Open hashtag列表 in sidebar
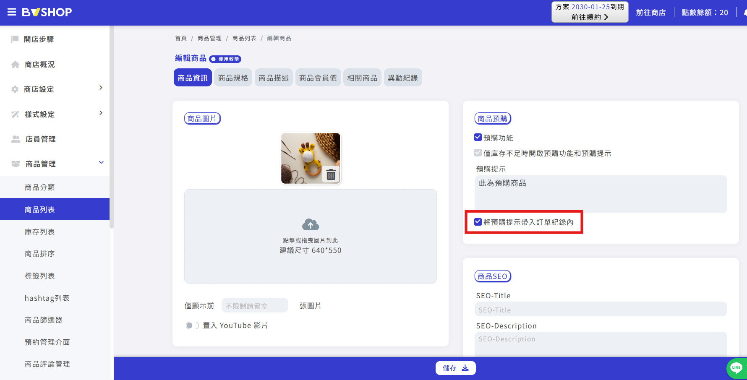747x380 pixels. [x=47, y=298]
